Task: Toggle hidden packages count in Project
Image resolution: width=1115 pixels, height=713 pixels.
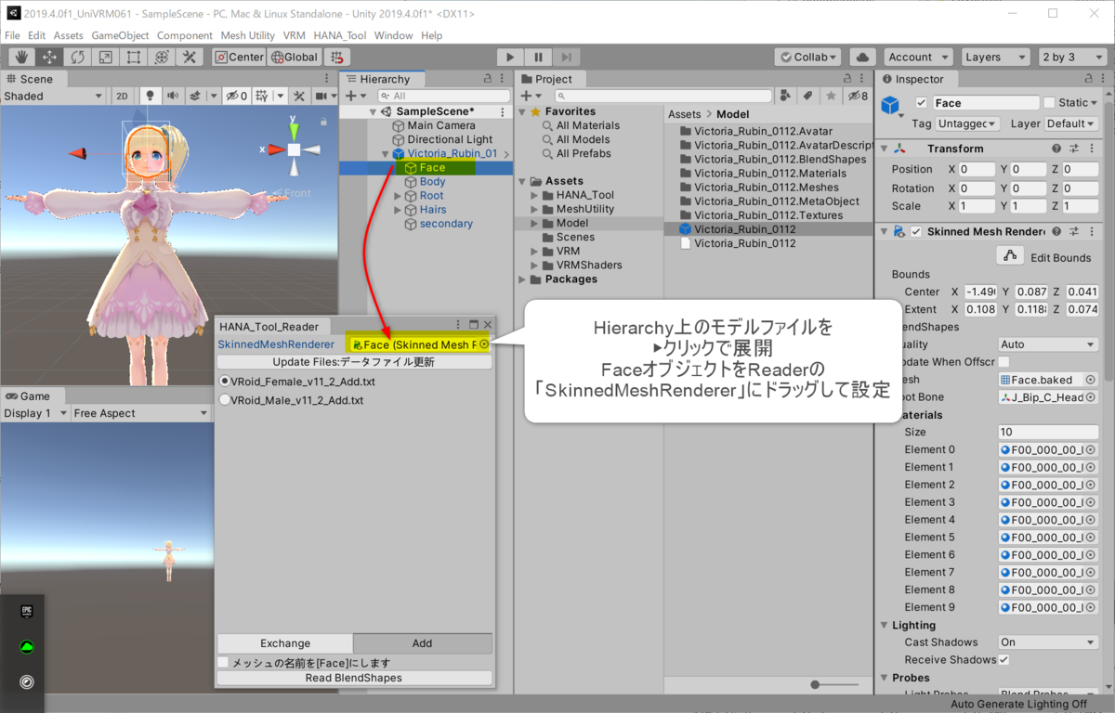Action: (857, 96)
